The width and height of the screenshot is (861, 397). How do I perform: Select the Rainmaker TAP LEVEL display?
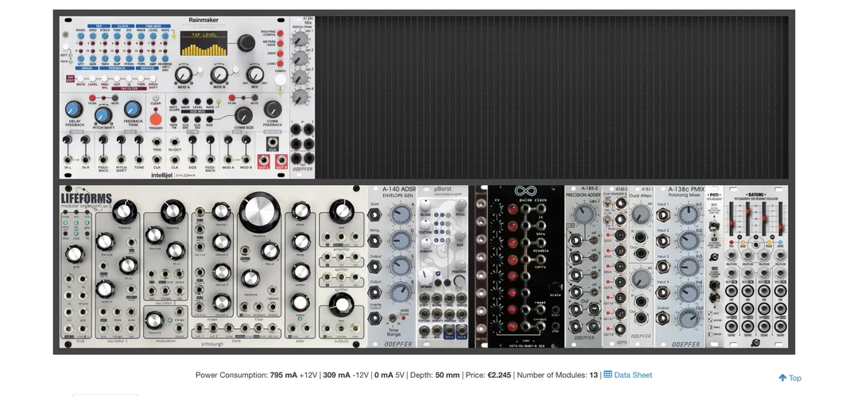(204, 44)
